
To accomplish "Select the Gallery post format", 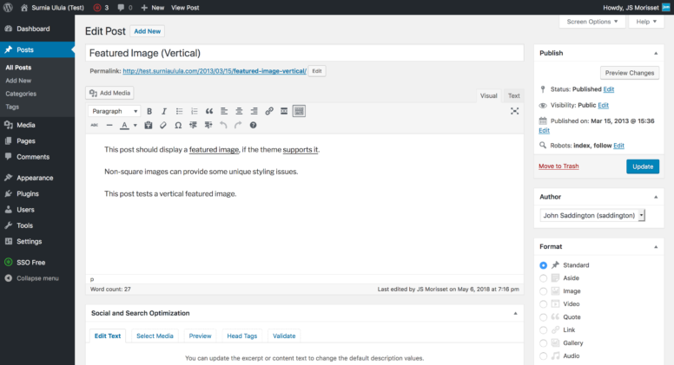I will click(x=544, y=343).
